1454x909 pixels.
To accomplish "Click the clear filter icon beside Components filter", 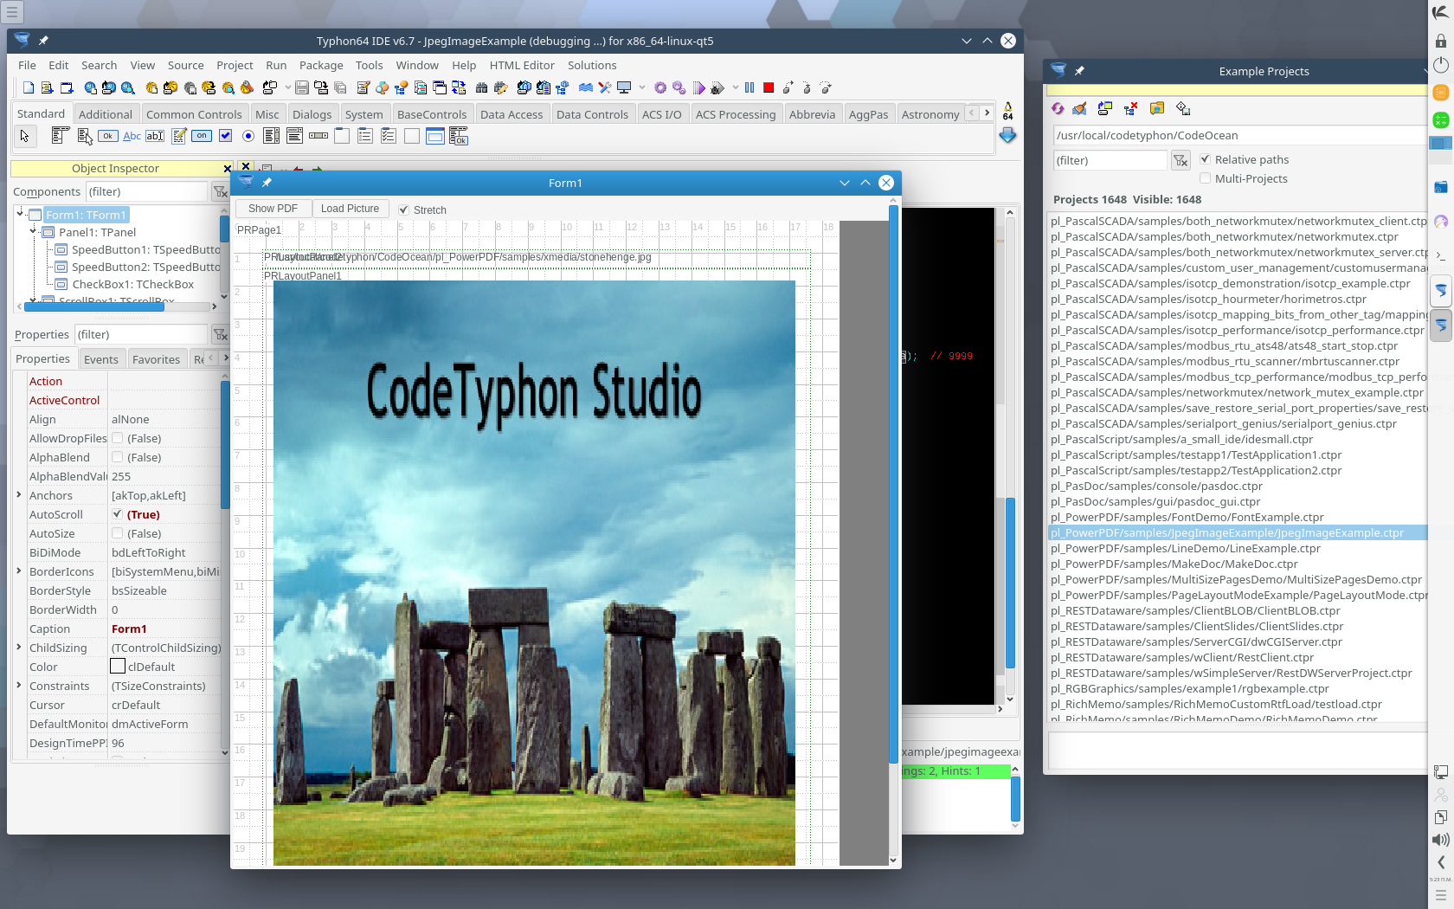I will pyautogui.click(x=220, y=191).
